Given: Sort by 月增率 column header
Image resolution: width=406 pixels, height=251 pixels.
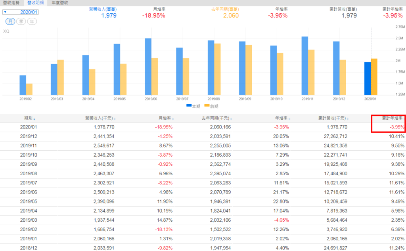Looking at the screenshot, I should [x=166, y=119].
